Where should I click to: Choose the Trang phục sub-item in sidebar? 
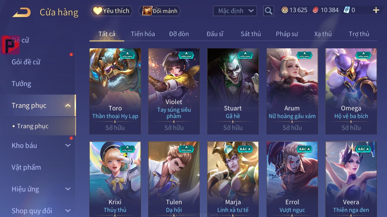pos(33,126)
